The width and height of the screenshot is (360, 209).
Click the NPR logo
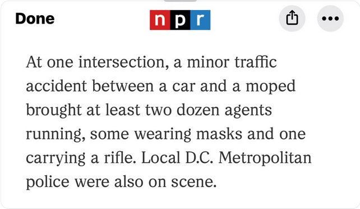180,20
